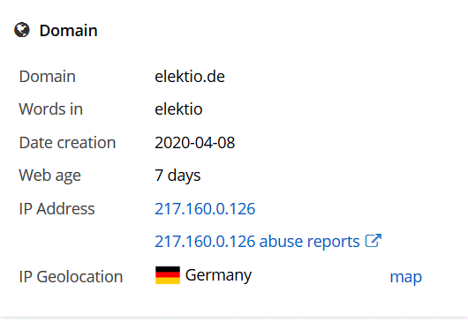Open the map link for IP Geolocation
Screen dimensions: 468x322
(405, 277)
